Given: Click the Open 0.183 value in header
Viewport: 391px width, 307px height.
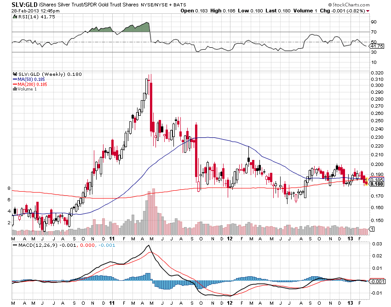Looking at the screenshot, I should (194, 11).
